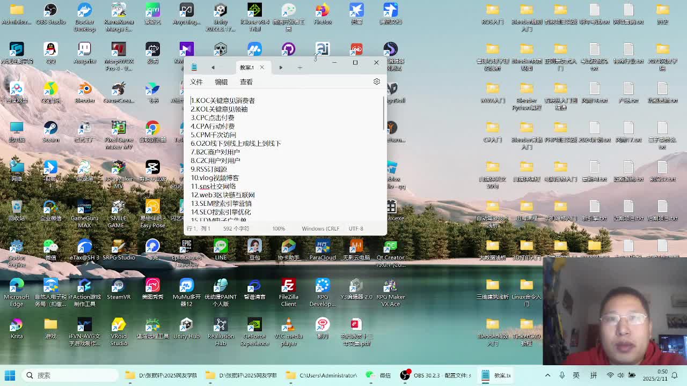The image size is (687, 386).
Task: Switch to OBS 30.2.3 taskbar button
Action: 436,375
